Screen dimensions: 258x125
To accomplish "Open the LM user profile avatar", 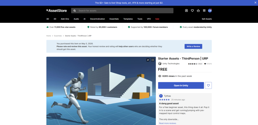I will click(210, 11).
